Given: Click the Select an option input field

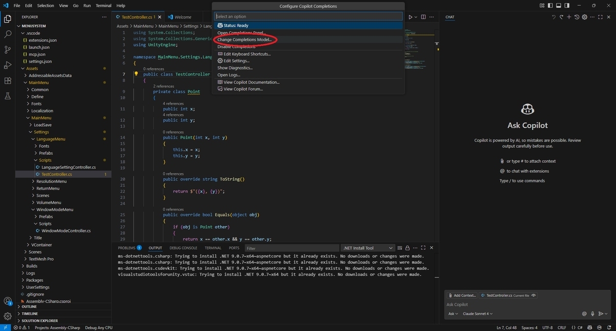Looking at the screenshot, I should [x=309, y=16].
